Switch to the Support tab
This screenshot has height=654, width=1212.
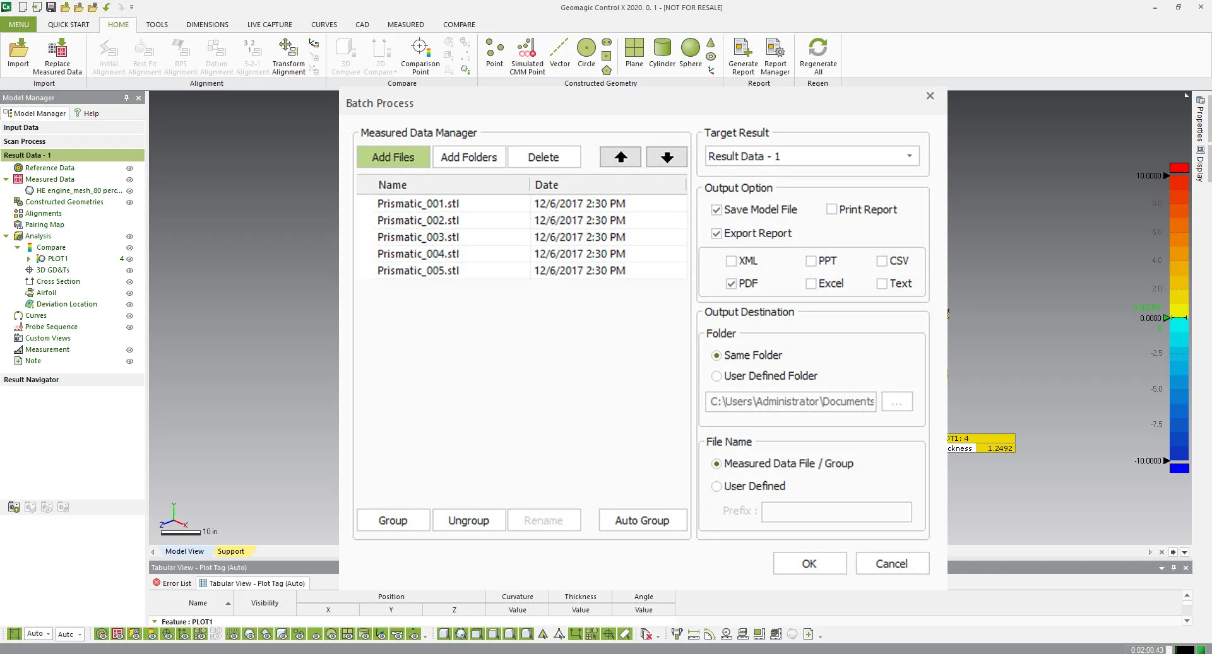tap(231, 551)
